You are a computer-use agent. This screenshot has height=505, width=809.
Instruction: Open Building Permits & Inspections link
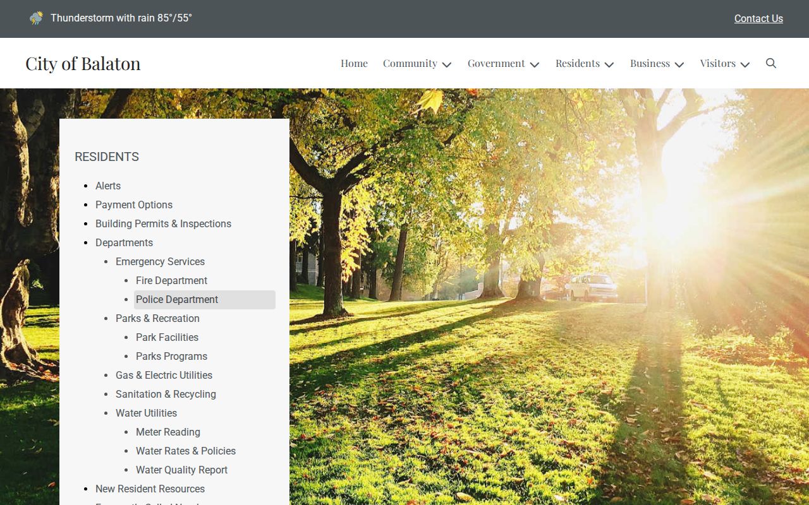click(x=163, y=223)
